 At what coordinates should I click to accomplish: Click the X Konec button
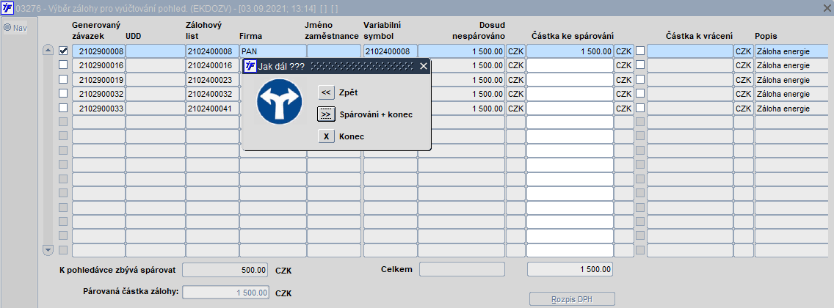pyautogui.click(x=326, y=136)
